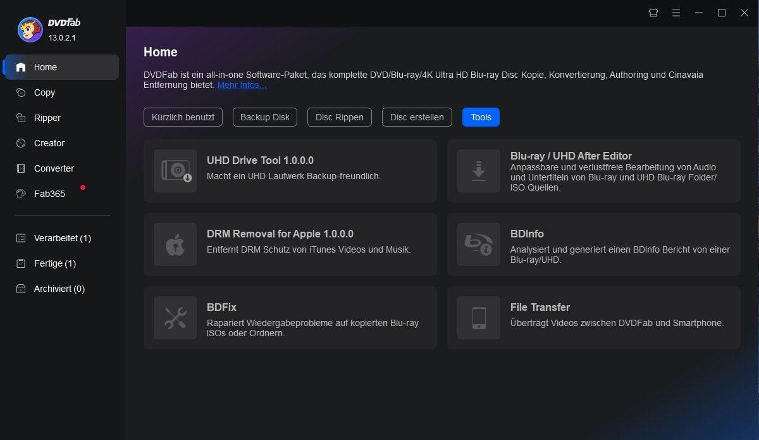This screenshot has width=759, height=440.
Task: Open Home in the sidebar
Action: coord(61,67)
